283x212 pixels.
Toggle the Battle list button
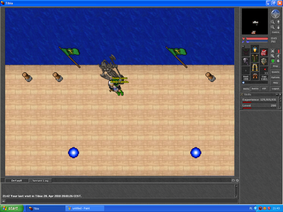[x=255, y=89]
